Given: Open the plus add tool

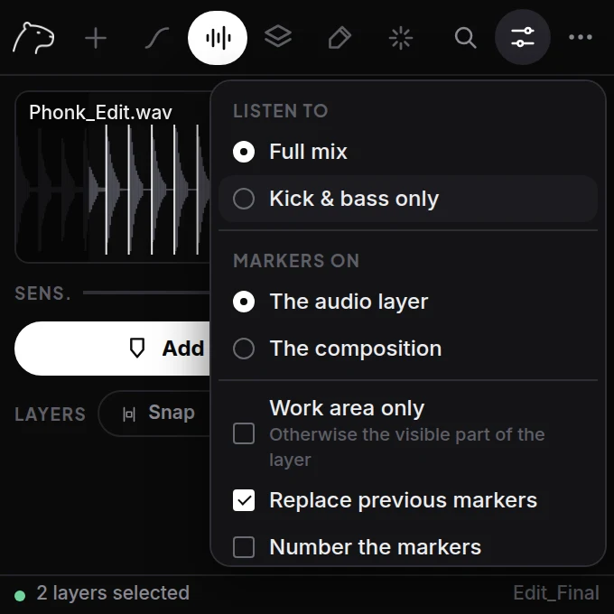Looking at the screenshot, I should click(96, 38).
